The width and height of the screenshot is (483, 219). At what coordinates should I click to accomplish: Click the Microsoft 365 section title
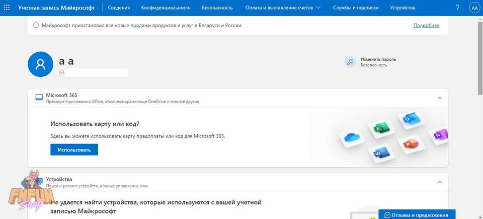tap(61, 95)
